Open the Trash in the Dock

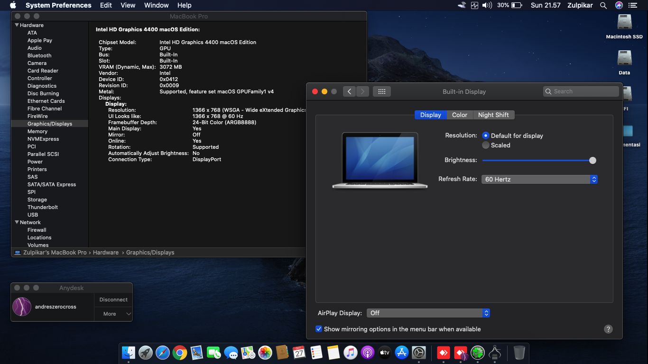[519, 353]
